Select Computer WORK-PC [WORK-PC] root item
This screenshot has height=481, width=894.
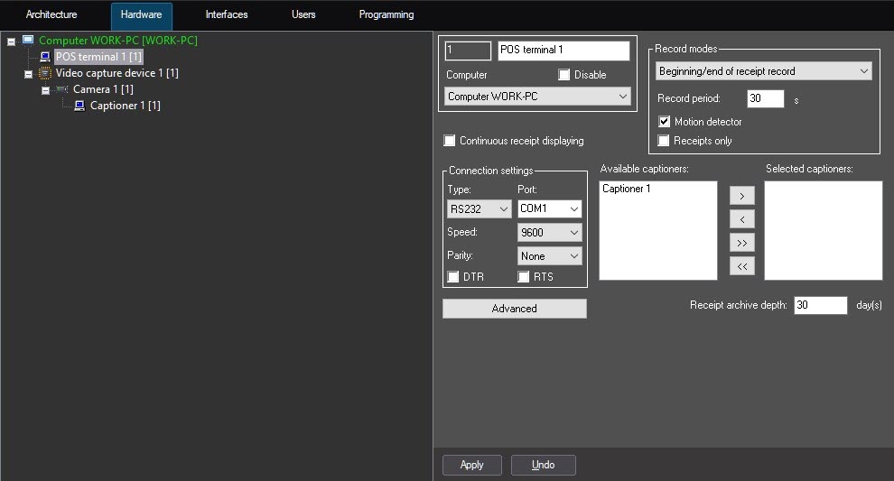pos(118,40)
